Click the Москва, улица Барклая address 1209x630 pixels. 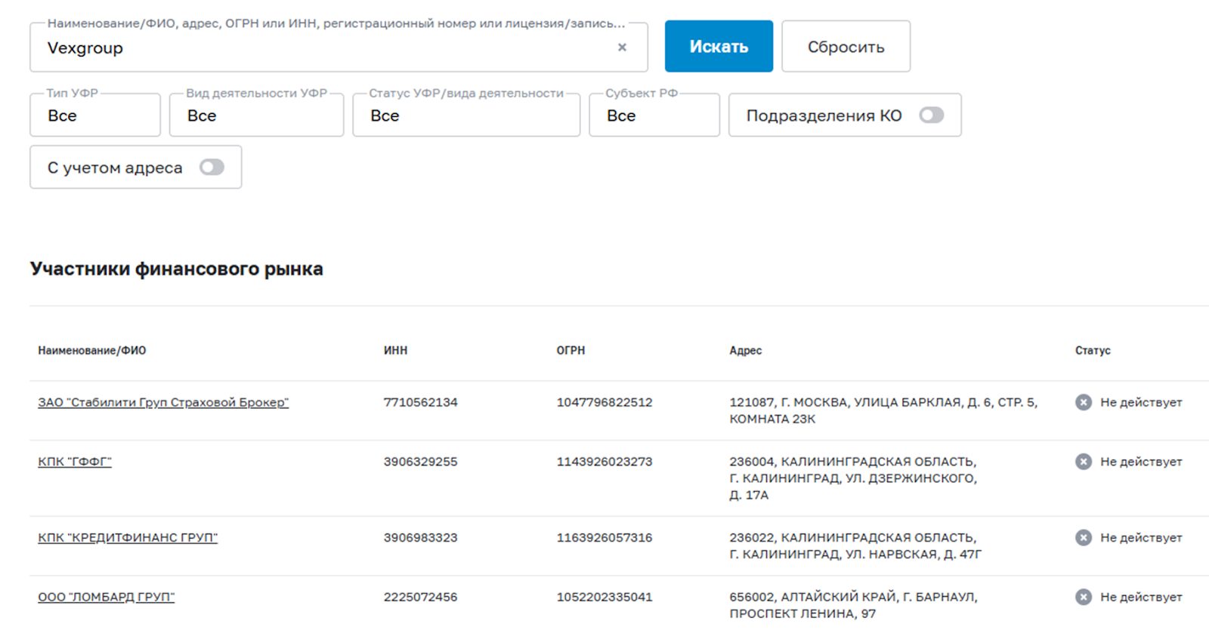[x=883, y=410]
